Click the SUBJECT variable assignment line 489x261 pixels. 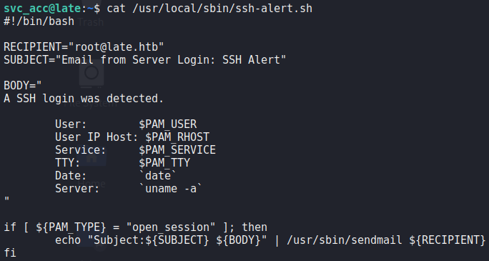[144, 59]
